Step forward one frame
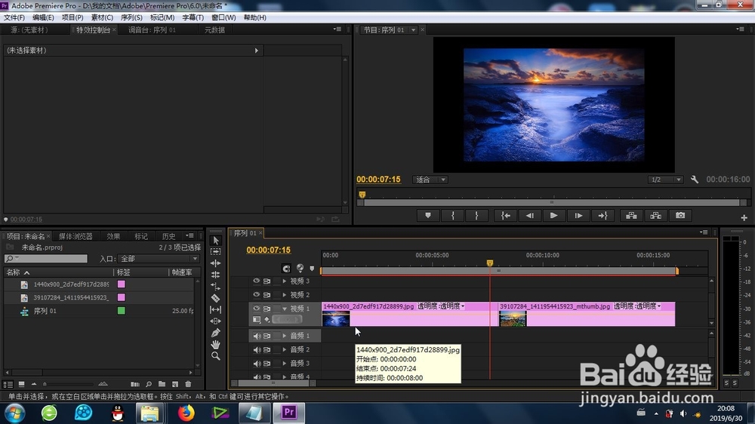 coord(578,216)
